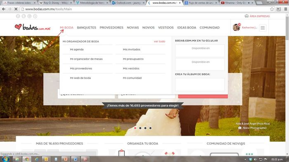
Task: Open Mi agenda
Action: pos(77,49)
